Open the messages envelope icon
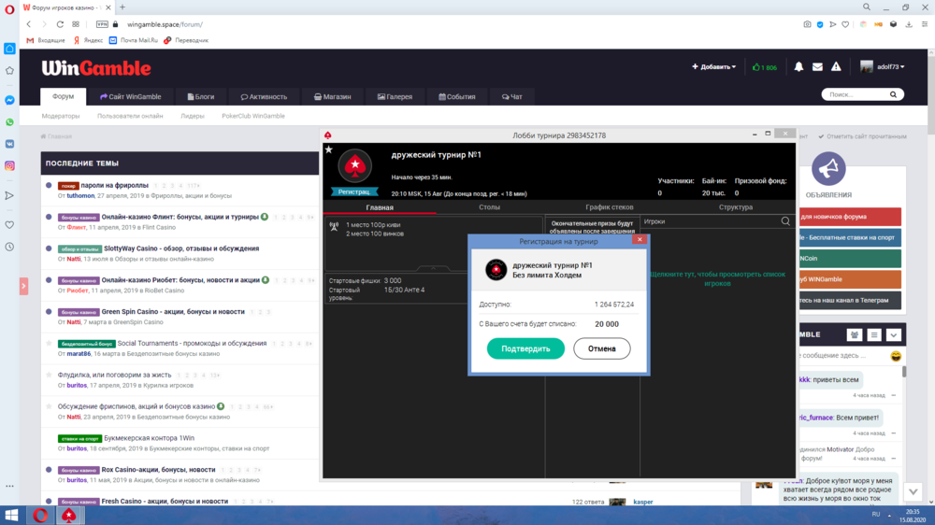Viewport: 935px width, 525px height. [x=817, y=67]
